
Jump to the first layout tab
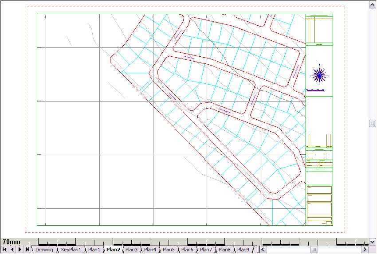pyautogui.click(x=4, y=250)
